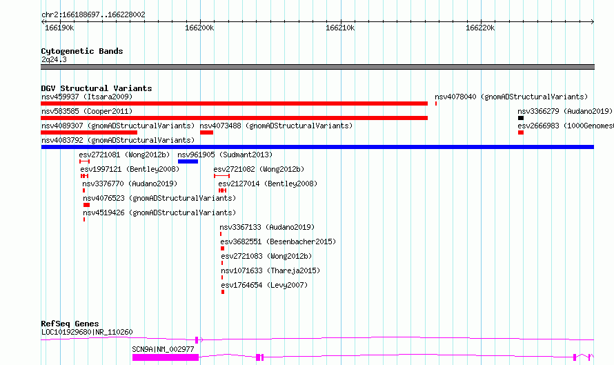
Task: Open esv2127014 (Bentley2008) label
Action: click(x=268, y=184)
